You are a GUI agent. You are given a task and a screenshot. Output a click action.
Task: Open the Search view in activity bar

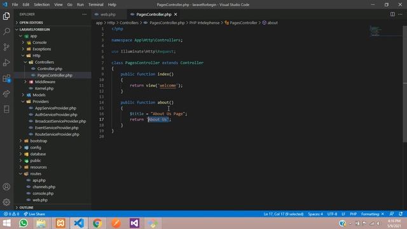click(x=6, y=31)
